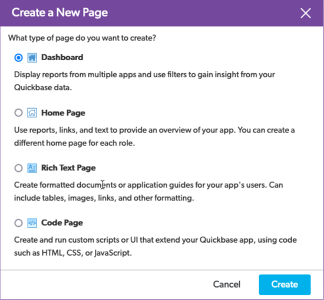This screenshot has height=300, width=324.
Task: Click the blue Dashboard house icon
Action: 32,58
